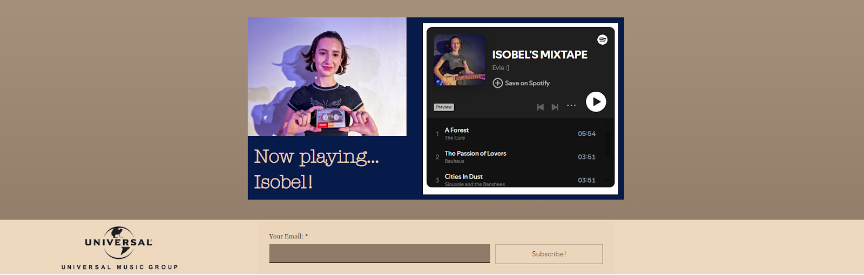Open Bauhaus artist name
The width and height of the screenshot is (864, 275).
454,161
